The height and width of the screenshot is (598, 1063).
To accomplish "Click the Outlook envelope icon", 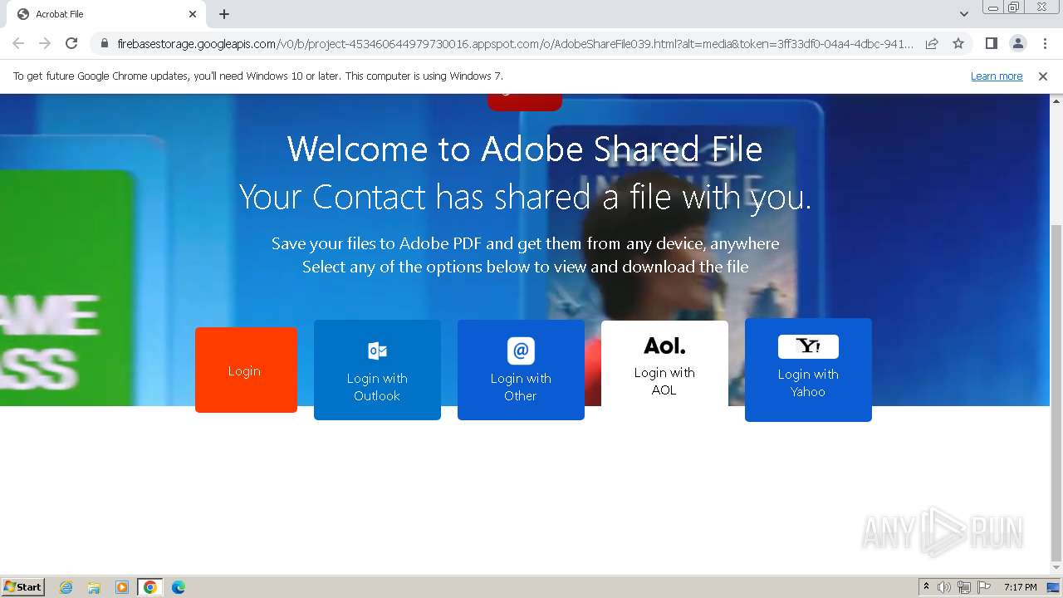I will (377, 350).
